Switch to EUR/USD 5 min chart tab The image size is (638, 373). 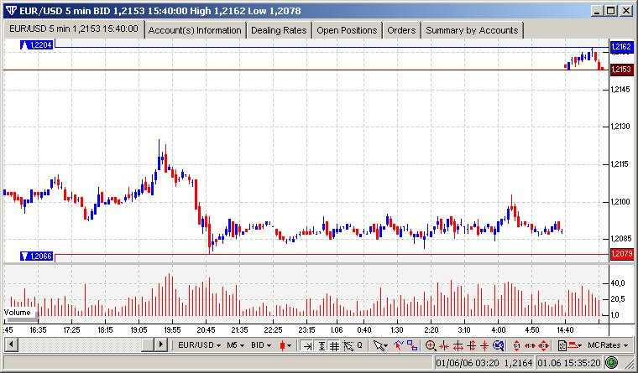(x=74, y=28)
